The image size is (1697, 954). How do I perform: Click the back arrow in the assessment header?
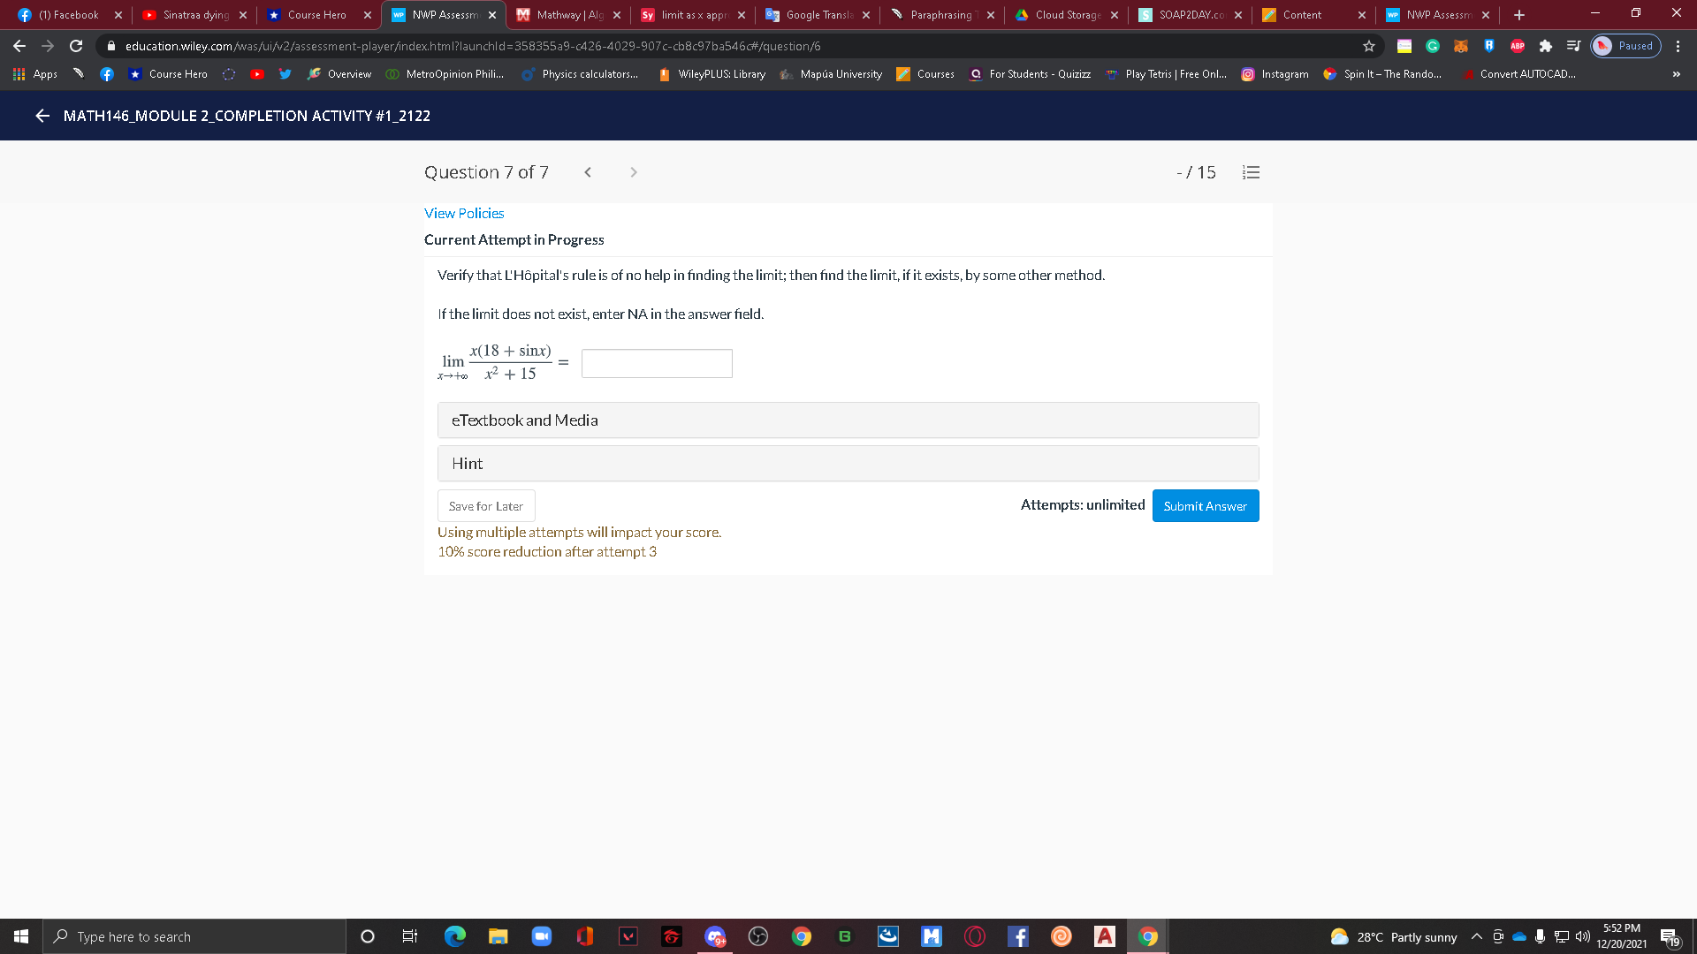pyautogui.click(x=41, y=116)
